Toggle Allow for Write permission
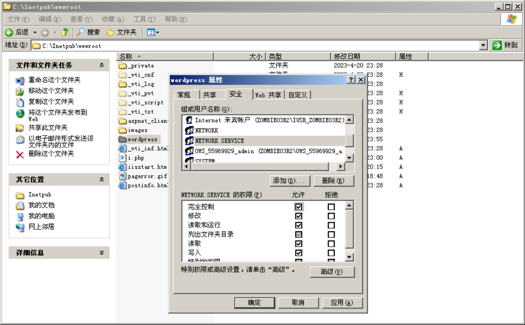This screenshot has height=325, width=525. [299, 253]
